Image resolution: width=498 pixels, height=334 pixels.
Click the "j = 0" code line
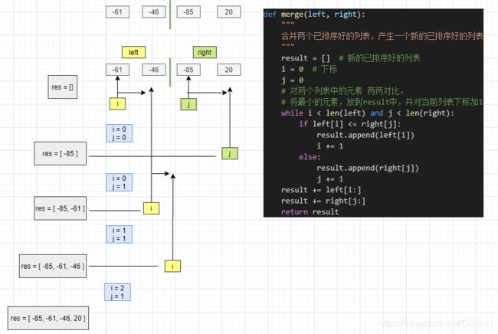pos(293,80)
